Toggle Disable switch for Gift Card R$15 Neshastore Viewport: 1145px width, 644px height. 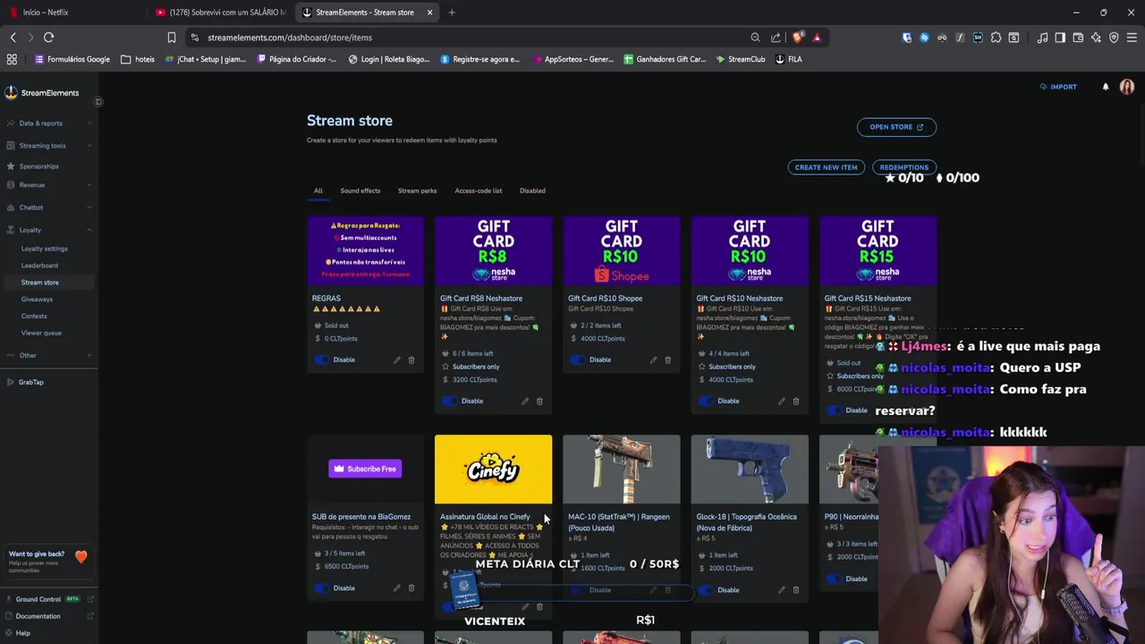[x=835, y=410]
